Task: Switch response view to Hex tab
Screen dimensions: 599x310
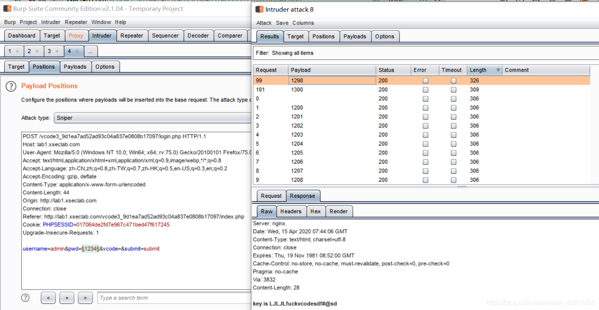Action: pyautogui.click(x=316, y=211)
